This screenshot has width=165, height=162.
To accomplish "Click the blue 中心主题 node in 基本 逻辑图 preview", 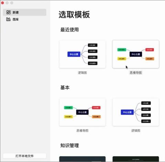I will (x=127, y=112).
